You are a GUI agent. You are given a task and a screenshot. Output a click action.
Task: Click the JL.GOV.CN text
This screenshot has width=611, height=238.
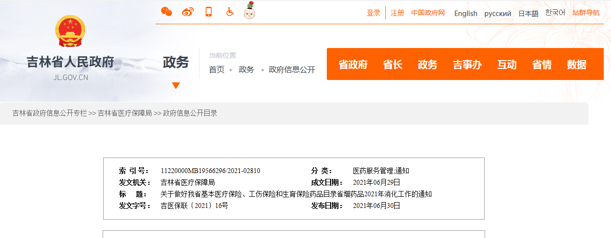coord(71,78)
